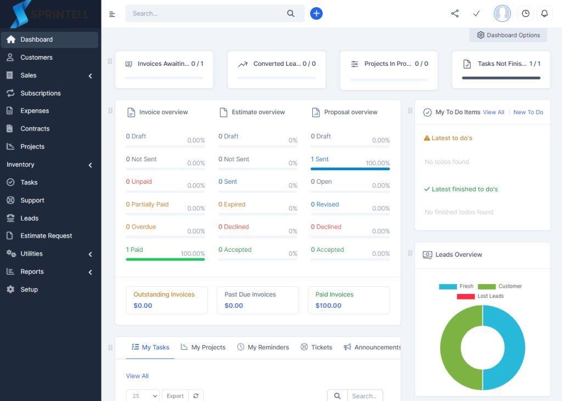Click the 0 Expired estimates link
This screenshot has height=401, width=562.
[x=232, y=204]
